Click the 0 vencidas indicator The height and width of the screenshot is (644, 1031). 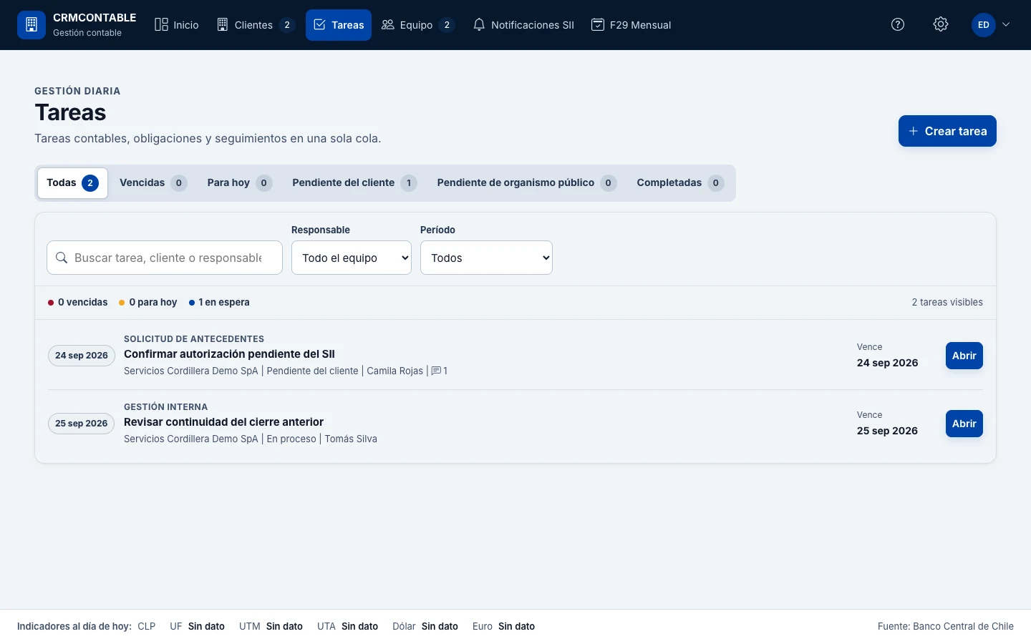(77, 303)
